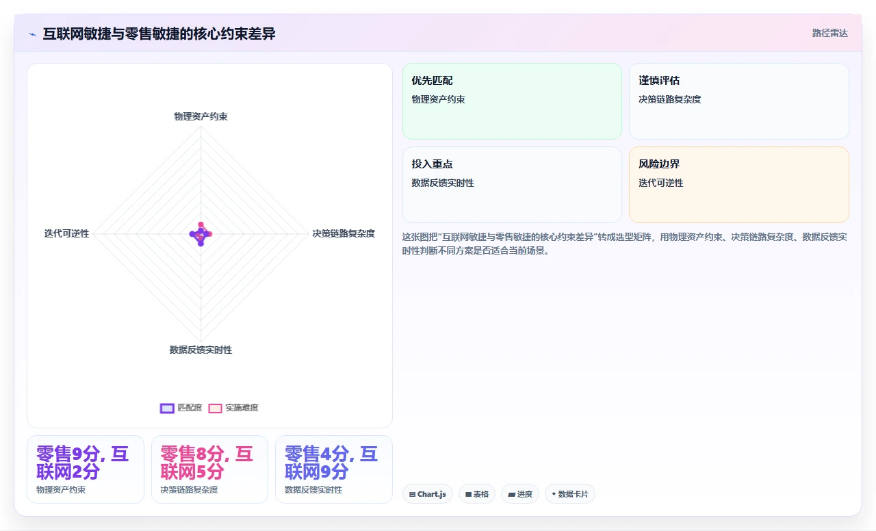Click the 进度 tag bar icon
This screenshot has width=876, height=531.
(x=511, y=494)
